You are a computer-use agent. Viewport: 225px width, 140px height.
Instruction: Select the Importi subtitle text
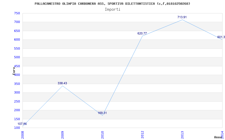[x=112, y=10]
